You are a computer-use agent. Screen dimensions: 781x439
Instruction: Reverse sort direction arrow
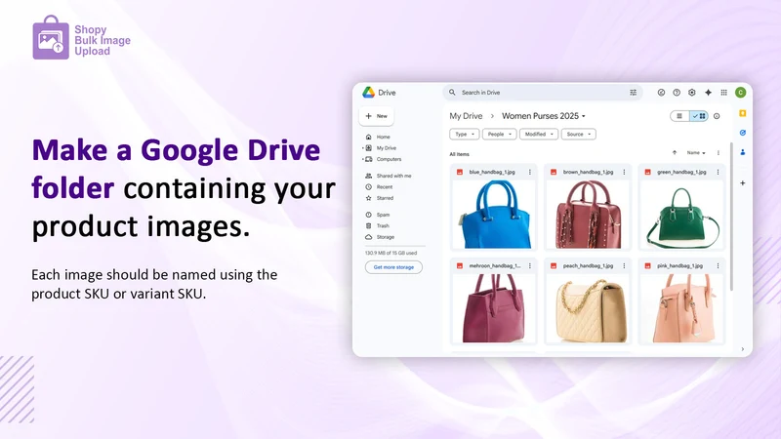[x=675, y=153]
